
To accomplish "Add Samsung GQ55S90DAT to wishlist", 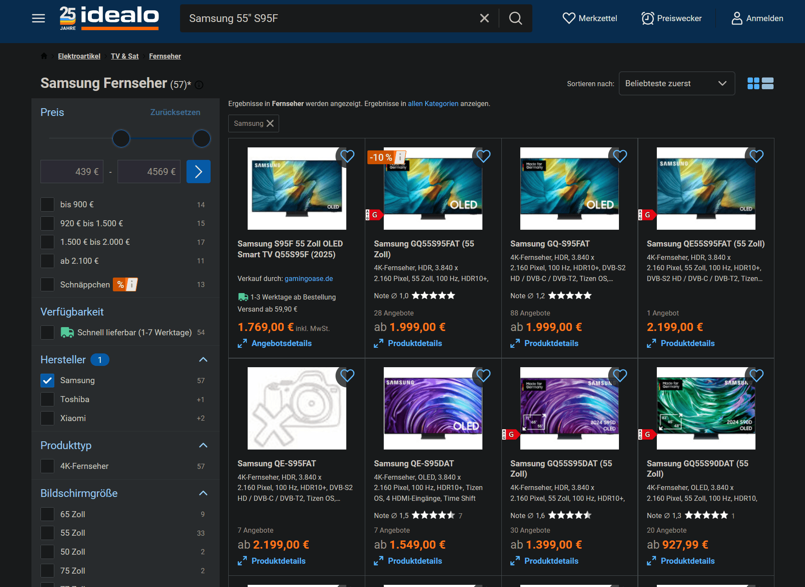I will 756,376.
